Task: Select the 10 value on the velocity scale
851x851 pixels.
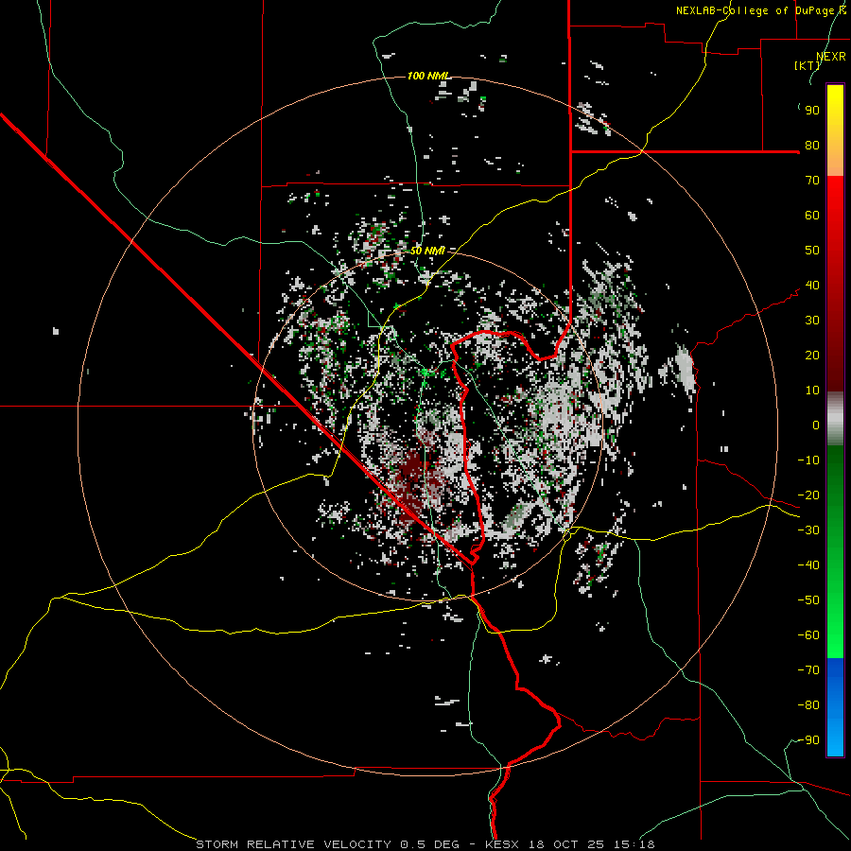Action: (x=812, y=391)
